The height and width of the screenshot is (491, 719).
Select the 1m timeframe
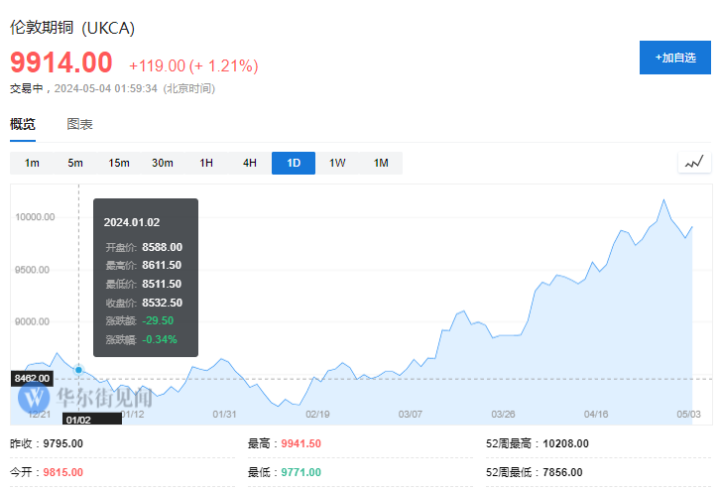click(32, 163)
